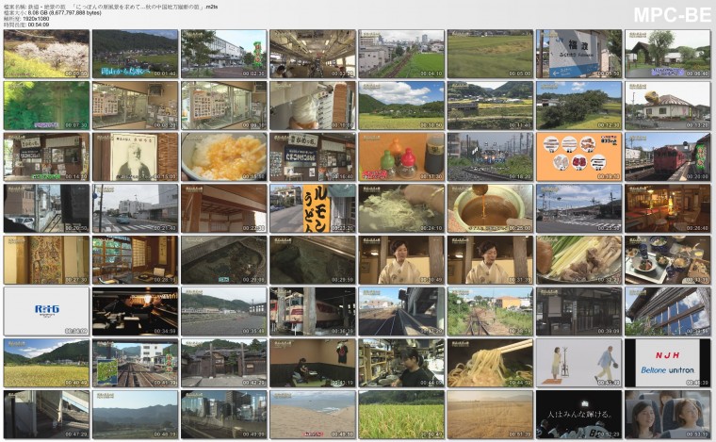Image resolution: width=716 pixels, height=442 pixels.
Task: Open the white logo thumbnail at 00:34:09
Action: [x=46, y=311]
